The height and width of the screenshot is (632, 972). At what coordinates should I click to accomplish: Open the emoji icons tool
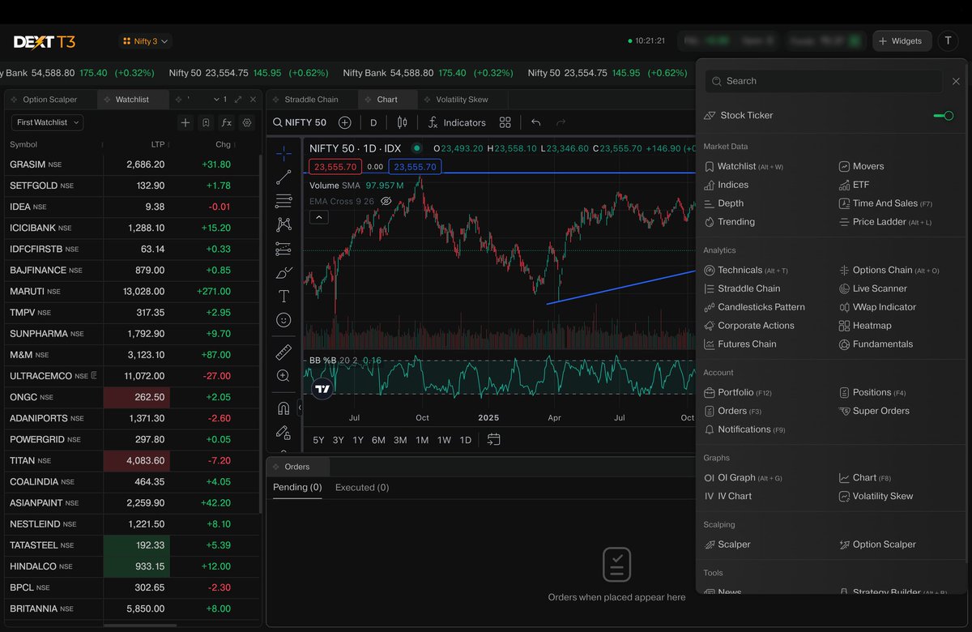pyautogui.click(x=283, y=320)
